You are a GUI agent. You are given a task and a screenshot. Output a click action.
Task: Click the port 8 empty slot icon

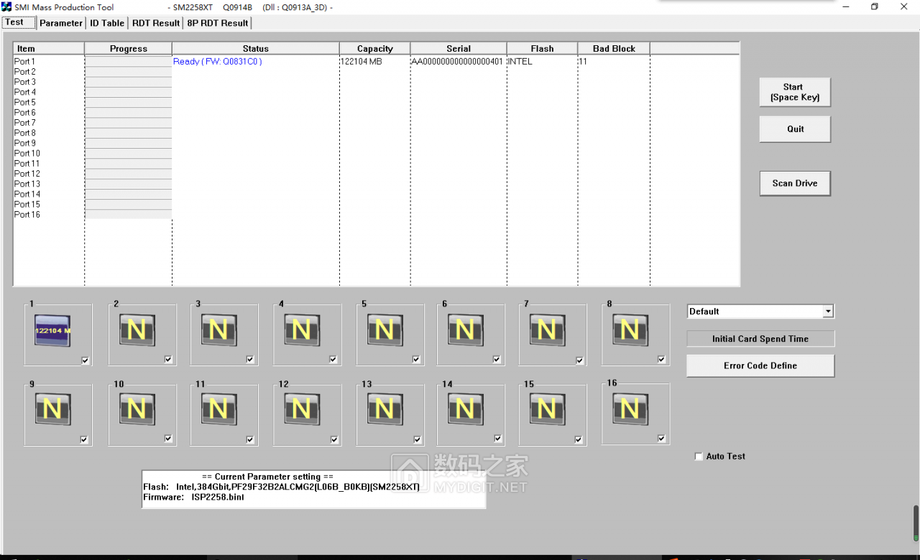point(630,330)
